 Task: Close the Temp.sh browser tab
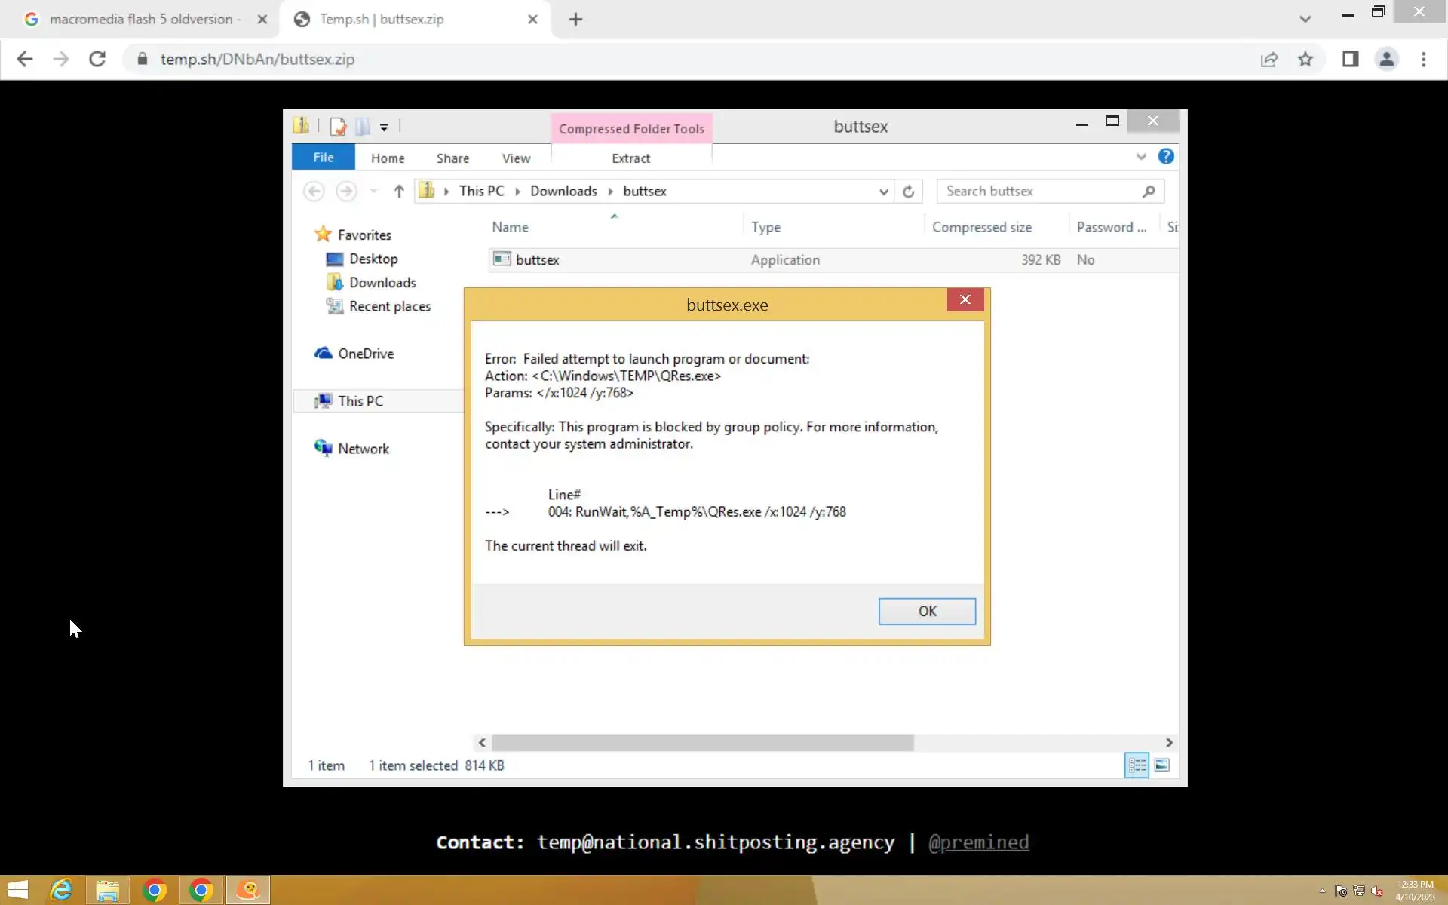point(532,20)
